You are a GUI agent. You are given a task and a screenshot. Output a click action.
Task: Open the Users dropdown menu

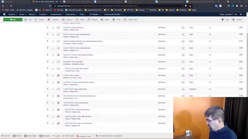(x=22, y=14)
